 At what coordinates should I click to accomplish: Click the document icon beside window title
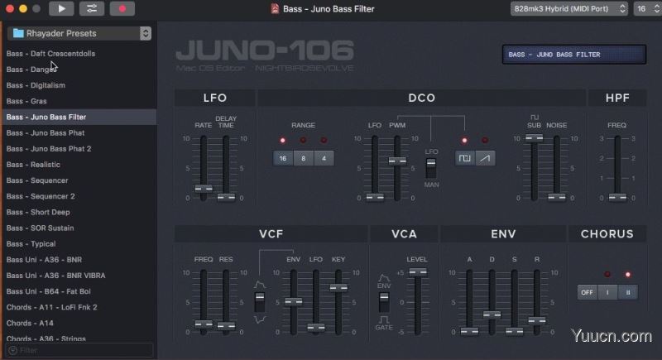pos(275,9)
